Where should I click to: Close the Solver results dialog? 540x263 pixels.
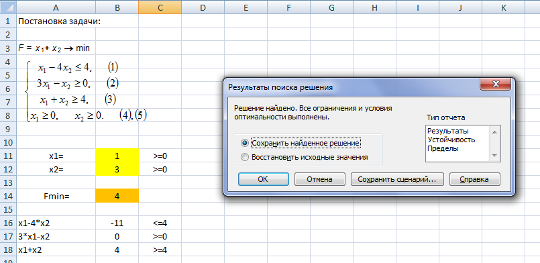point(495,85)
